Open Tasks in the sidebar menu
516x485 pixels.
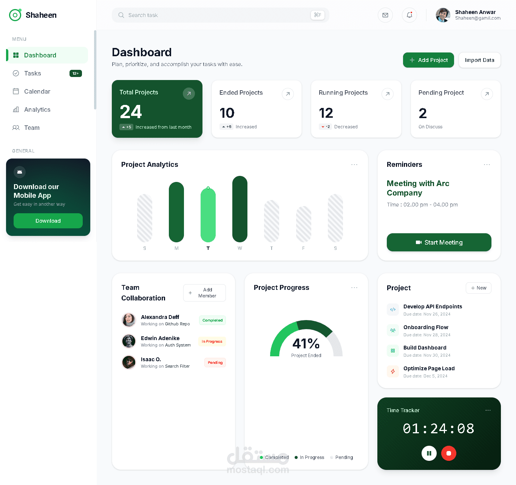(x=47, y=73)
